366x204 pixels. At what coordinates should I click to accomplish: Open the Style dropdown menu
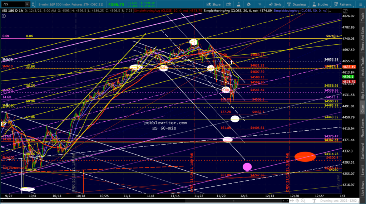pos(275,4)
